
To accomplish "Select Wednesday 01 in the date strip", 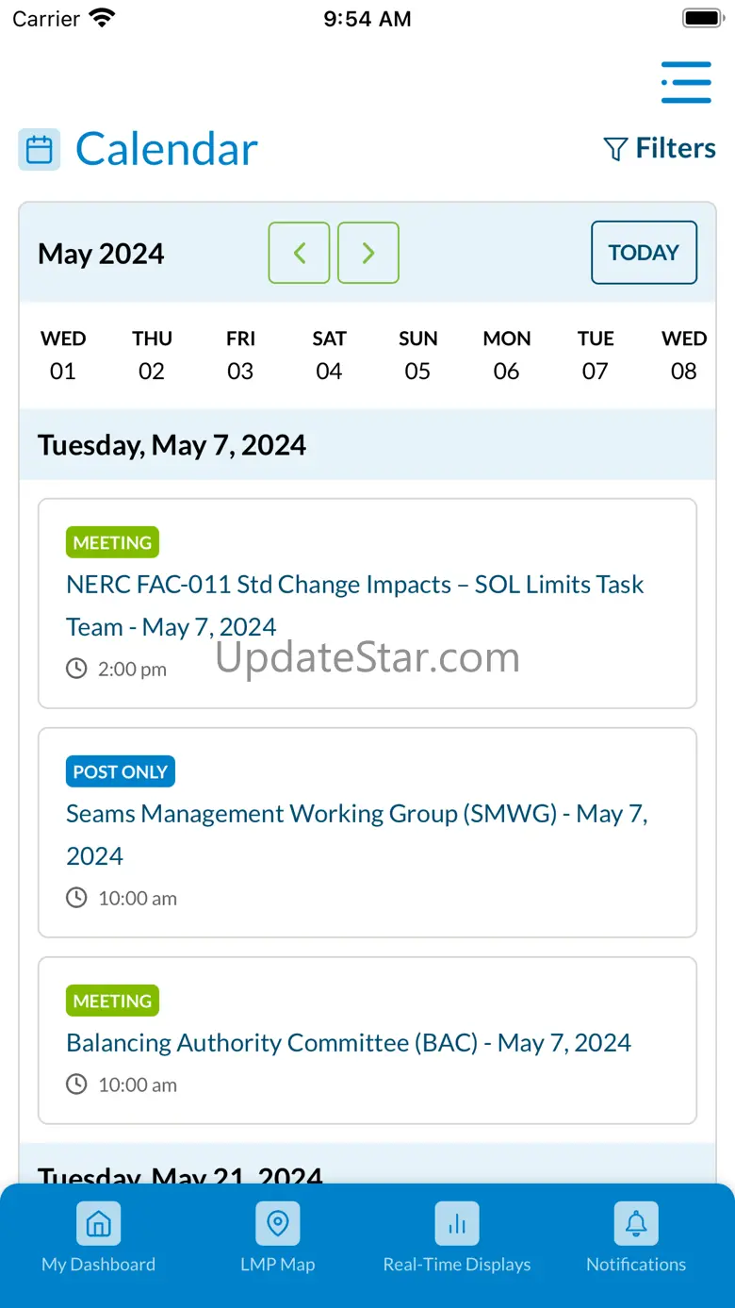I will [63, 356].
